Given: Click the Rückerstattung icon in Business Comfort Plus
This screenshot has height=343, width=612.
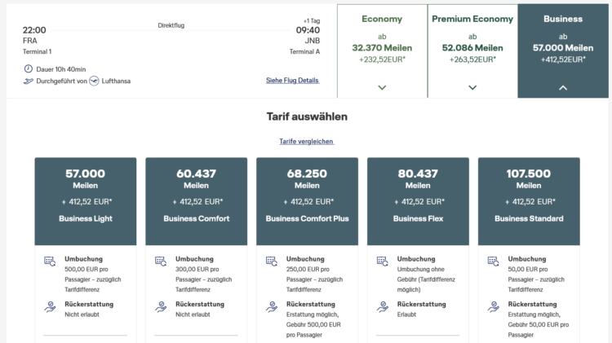Looking at the screenshot, I should point(272,307).
